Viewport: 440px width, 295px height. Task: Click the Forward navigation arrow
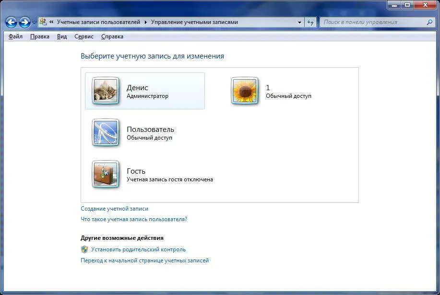(x=24, y=22)
